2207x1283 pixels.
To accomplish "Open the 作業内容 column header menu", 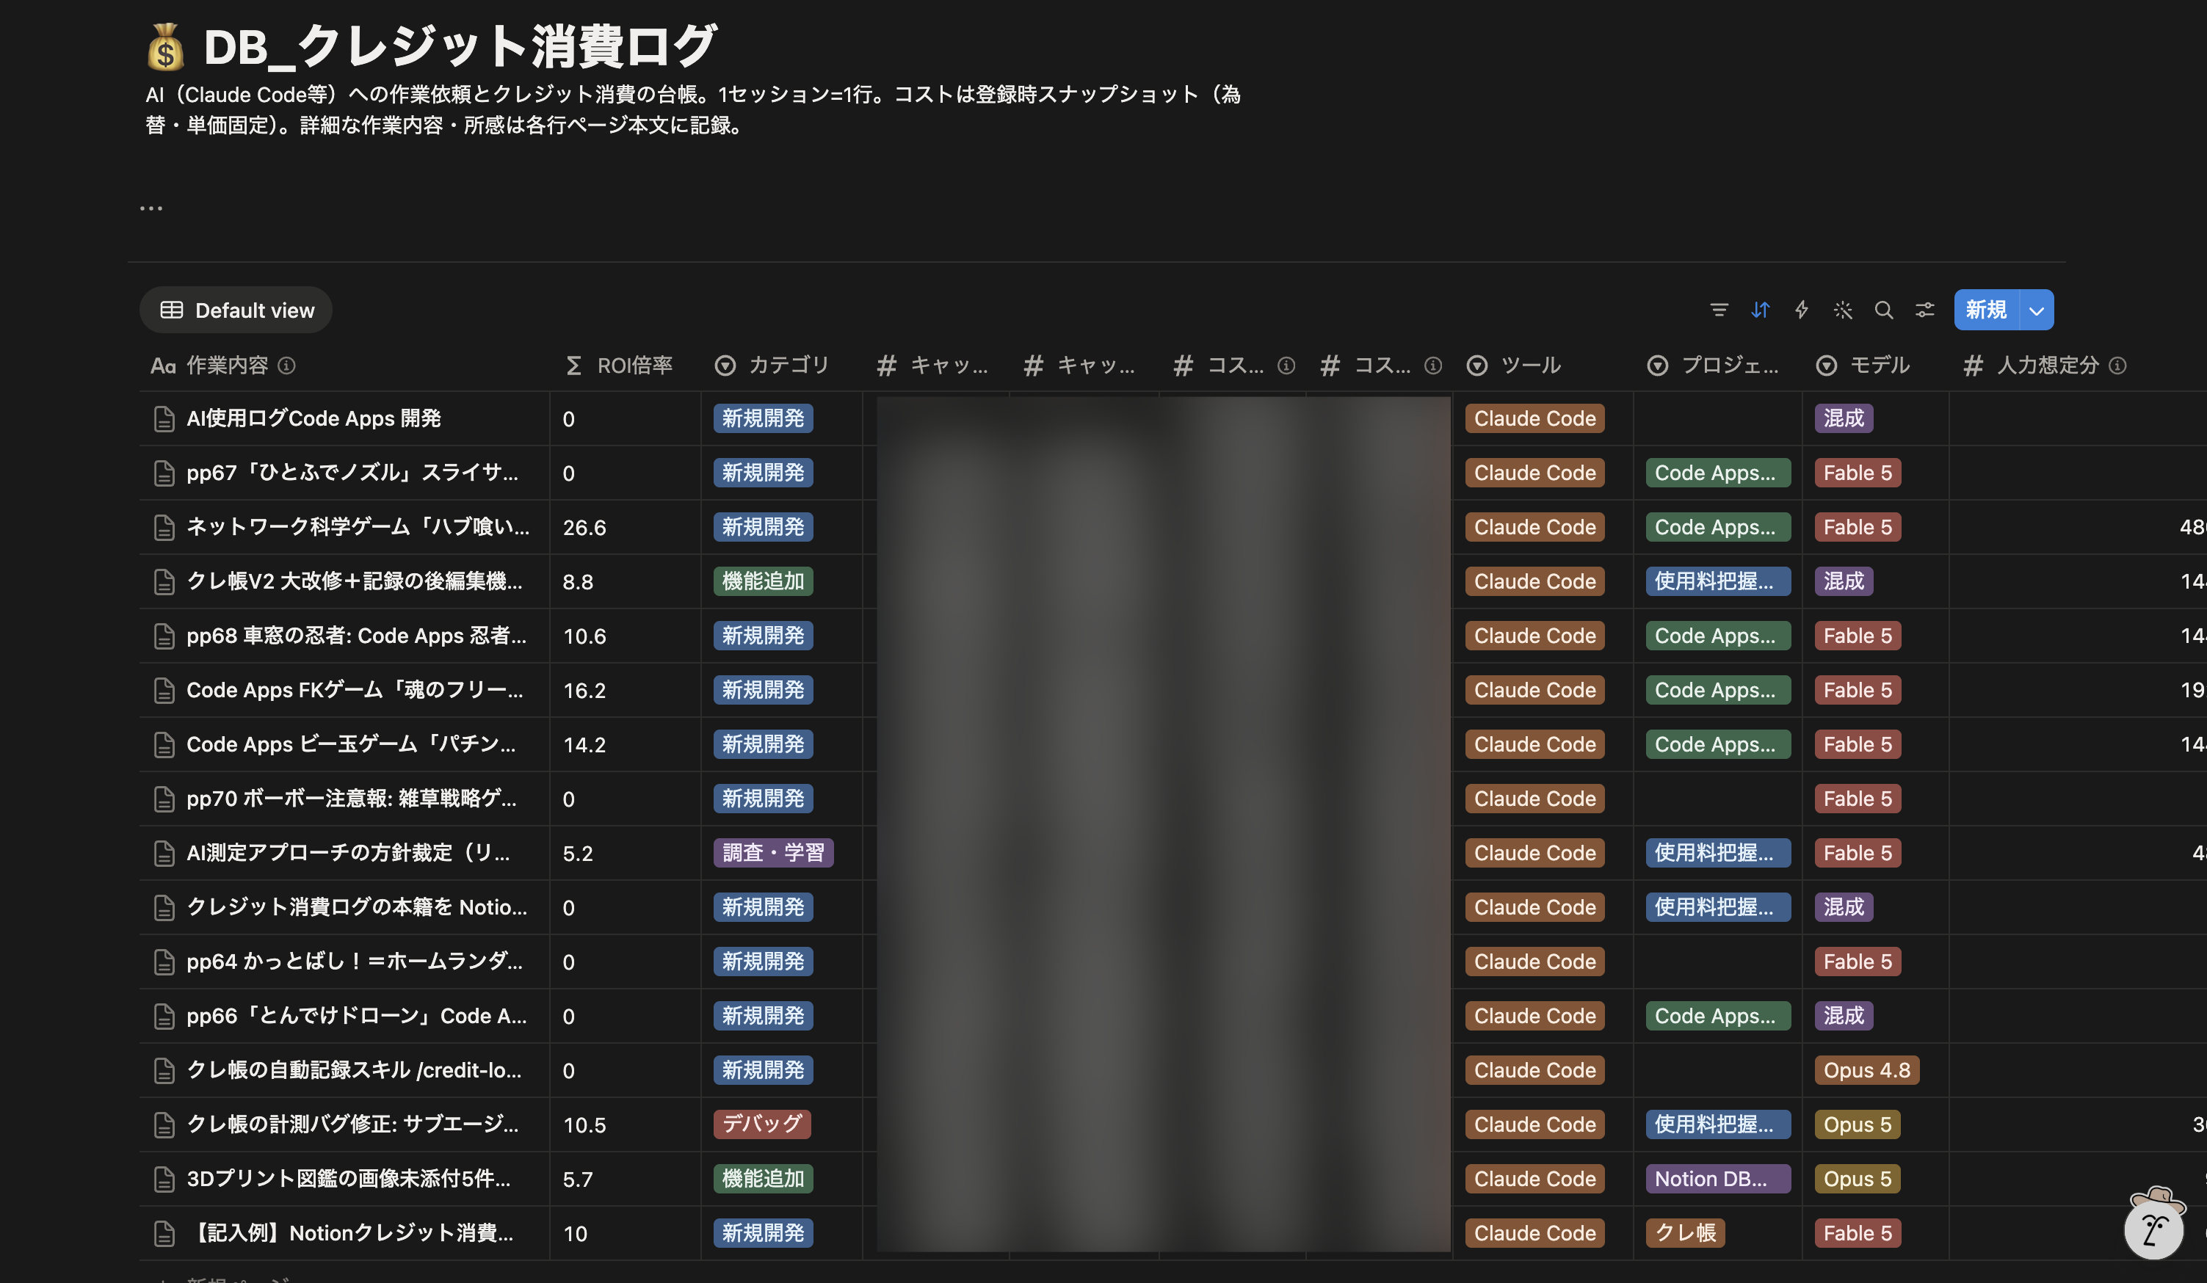I will coord(345,366).
